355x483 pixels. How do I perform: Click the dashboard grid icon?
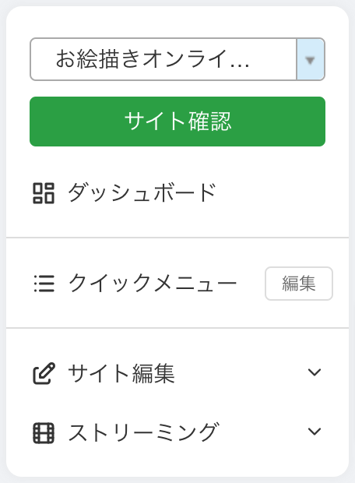tap(44, 193)
